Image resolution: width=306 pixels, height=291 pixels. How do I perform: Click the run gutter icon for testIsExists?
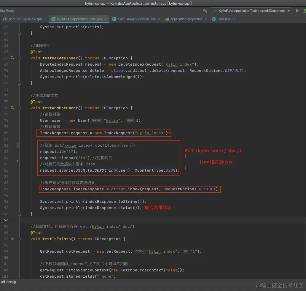12,239
